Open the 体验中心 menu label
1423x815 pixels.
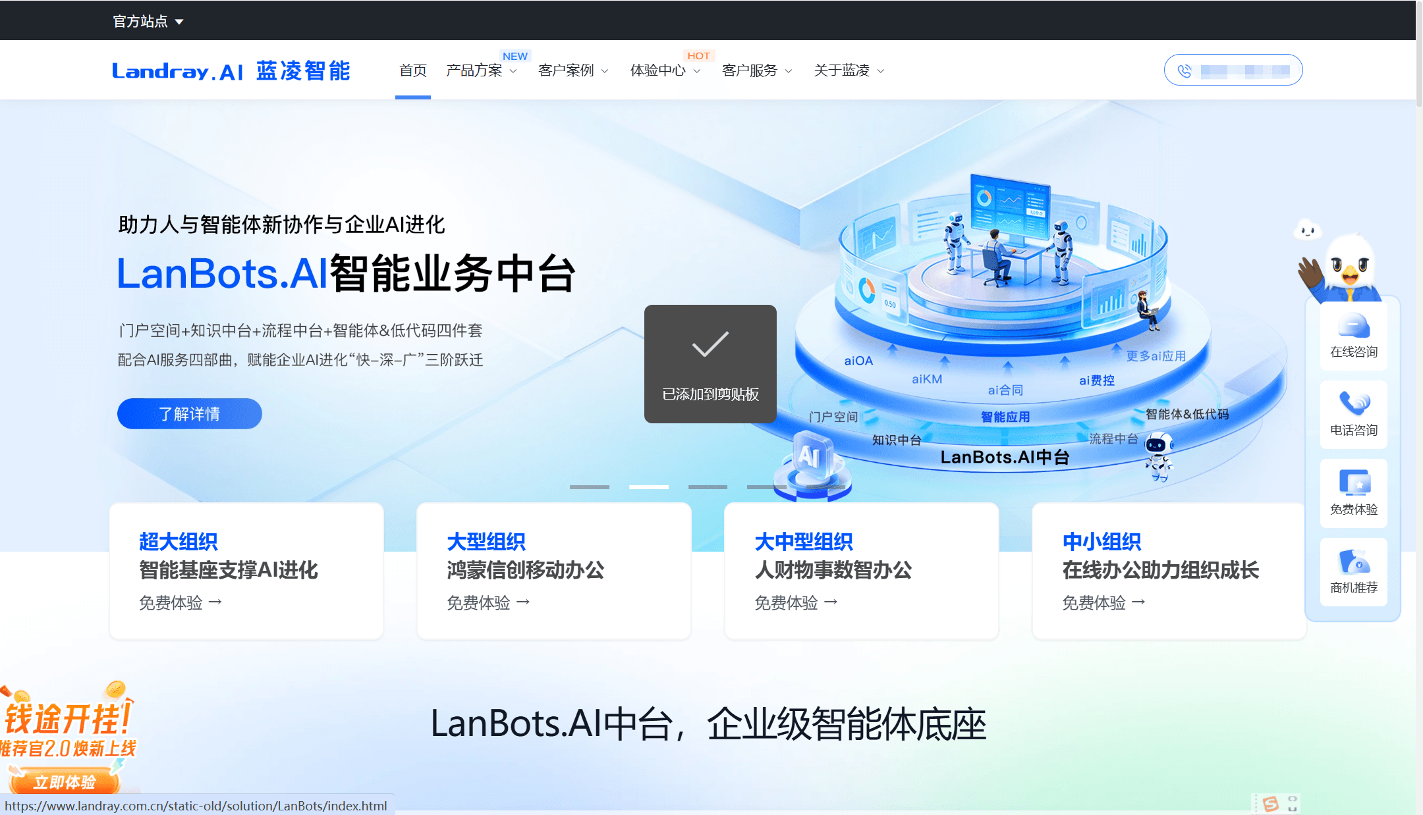click(x=657, y=70)
